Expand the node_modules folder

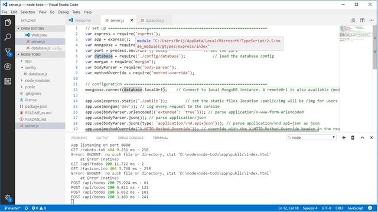click(37, 81)
